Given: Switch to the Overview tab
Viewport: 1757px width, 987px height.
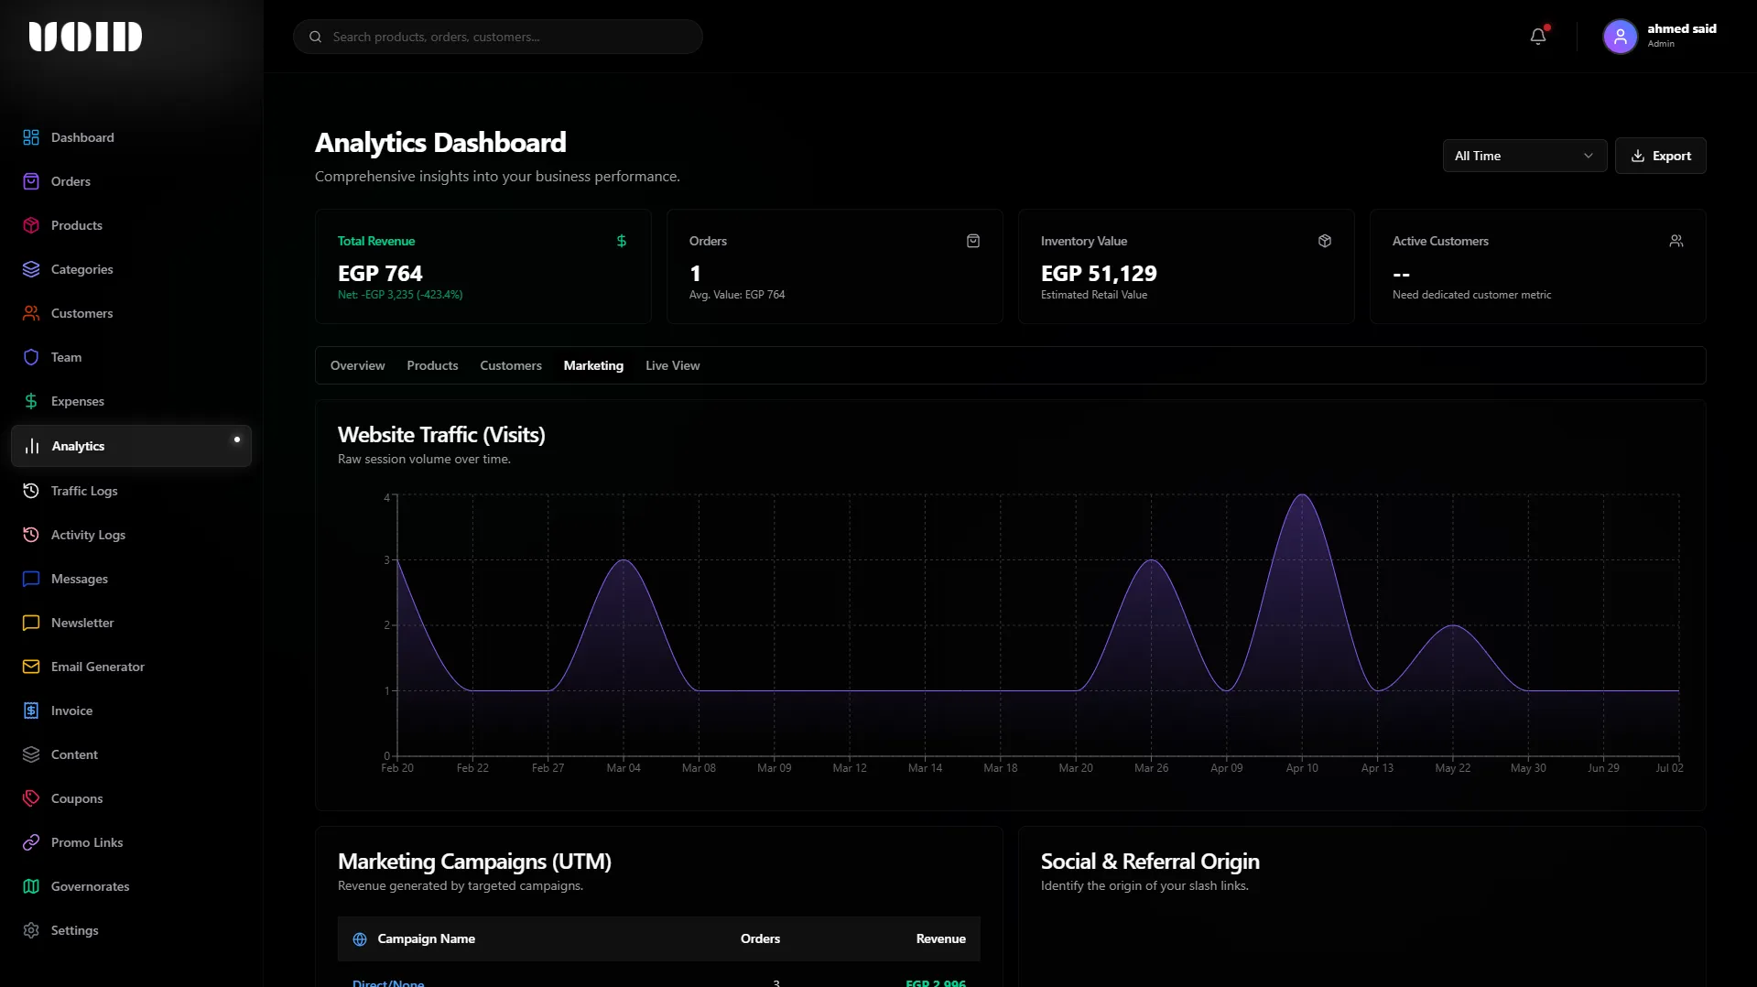Looking at the screenshot, I should coord(357,365).
